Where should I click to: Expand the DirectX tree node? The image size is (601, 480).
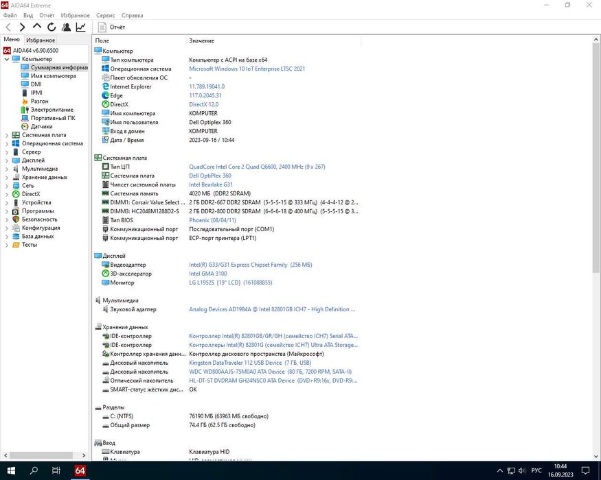tap(6, 194)
